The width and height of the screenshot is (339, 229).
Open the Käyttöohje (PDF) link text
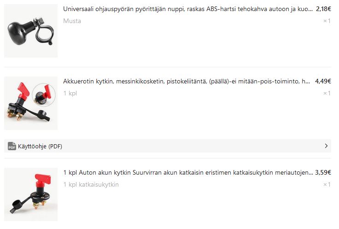(40, 147)
